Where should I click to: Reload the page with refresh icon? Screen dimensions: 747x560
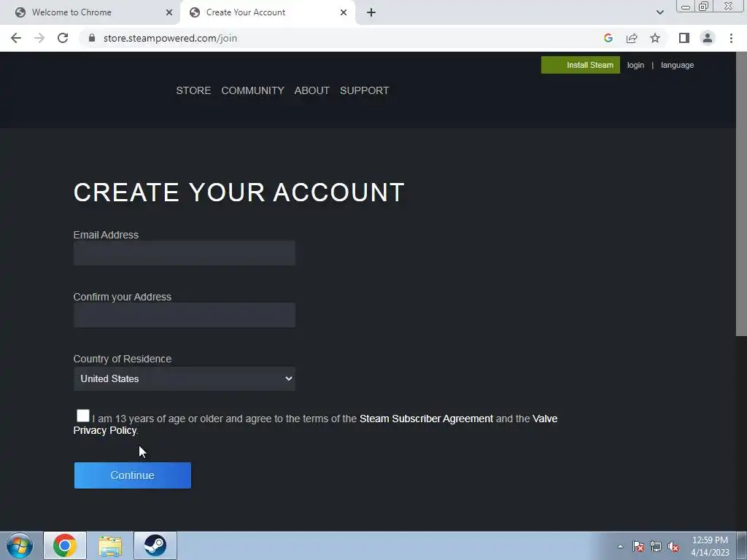[63, 38]
